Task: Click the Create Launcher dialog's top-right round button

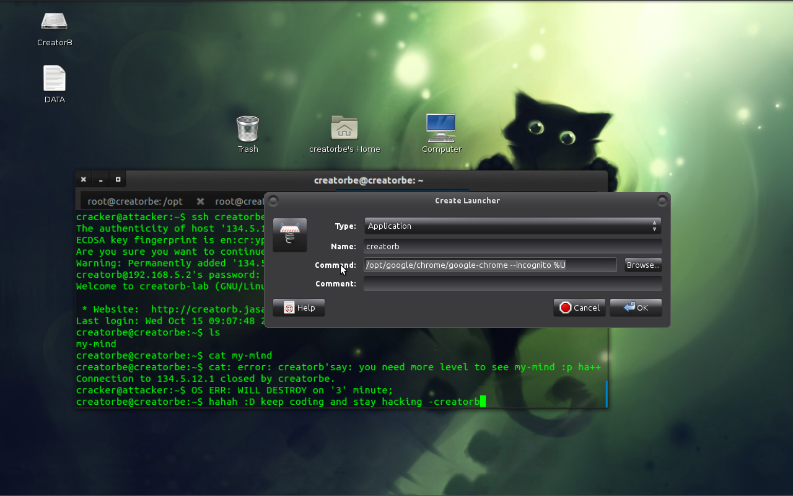Action: click(662, 201)
